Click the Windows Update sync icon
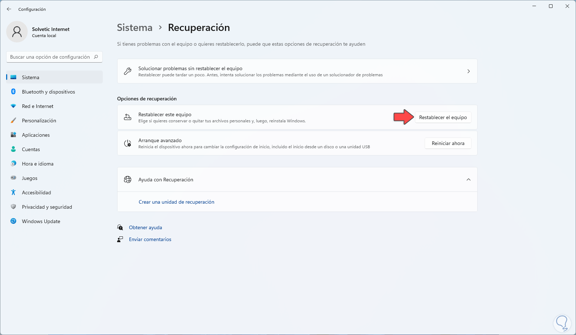This screenshot has width=576, height=335. click(13, 221)
